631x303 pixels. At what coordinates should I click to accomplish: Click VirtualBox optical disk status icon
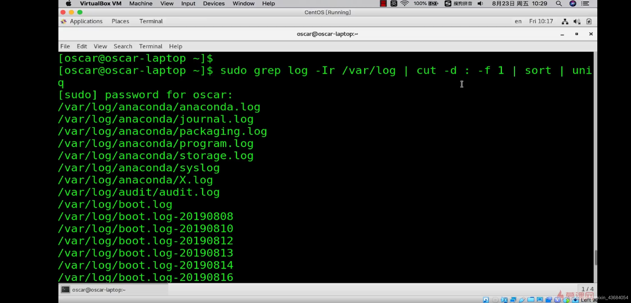[x=495, y=300]
